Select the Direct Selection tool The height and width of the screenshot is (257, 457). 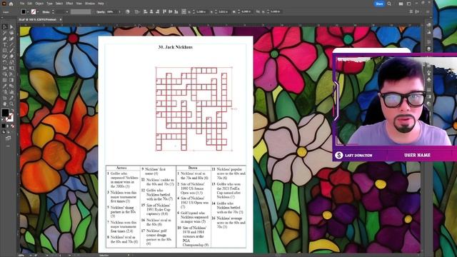point(11,27)
